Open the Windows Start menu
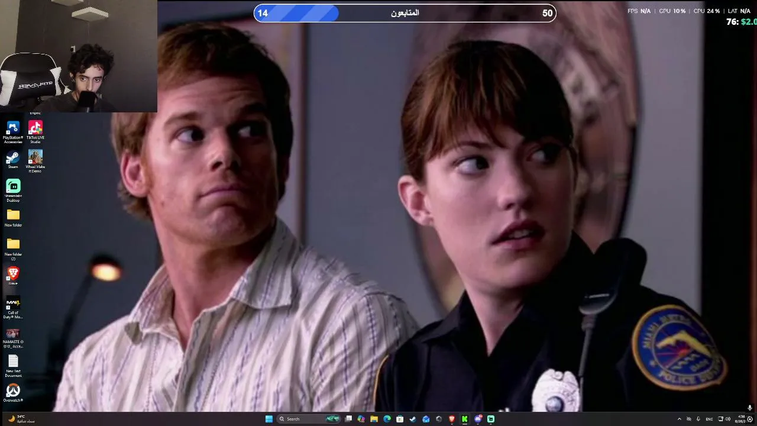This screenshot has width=757, height=426. coord(269,419)
